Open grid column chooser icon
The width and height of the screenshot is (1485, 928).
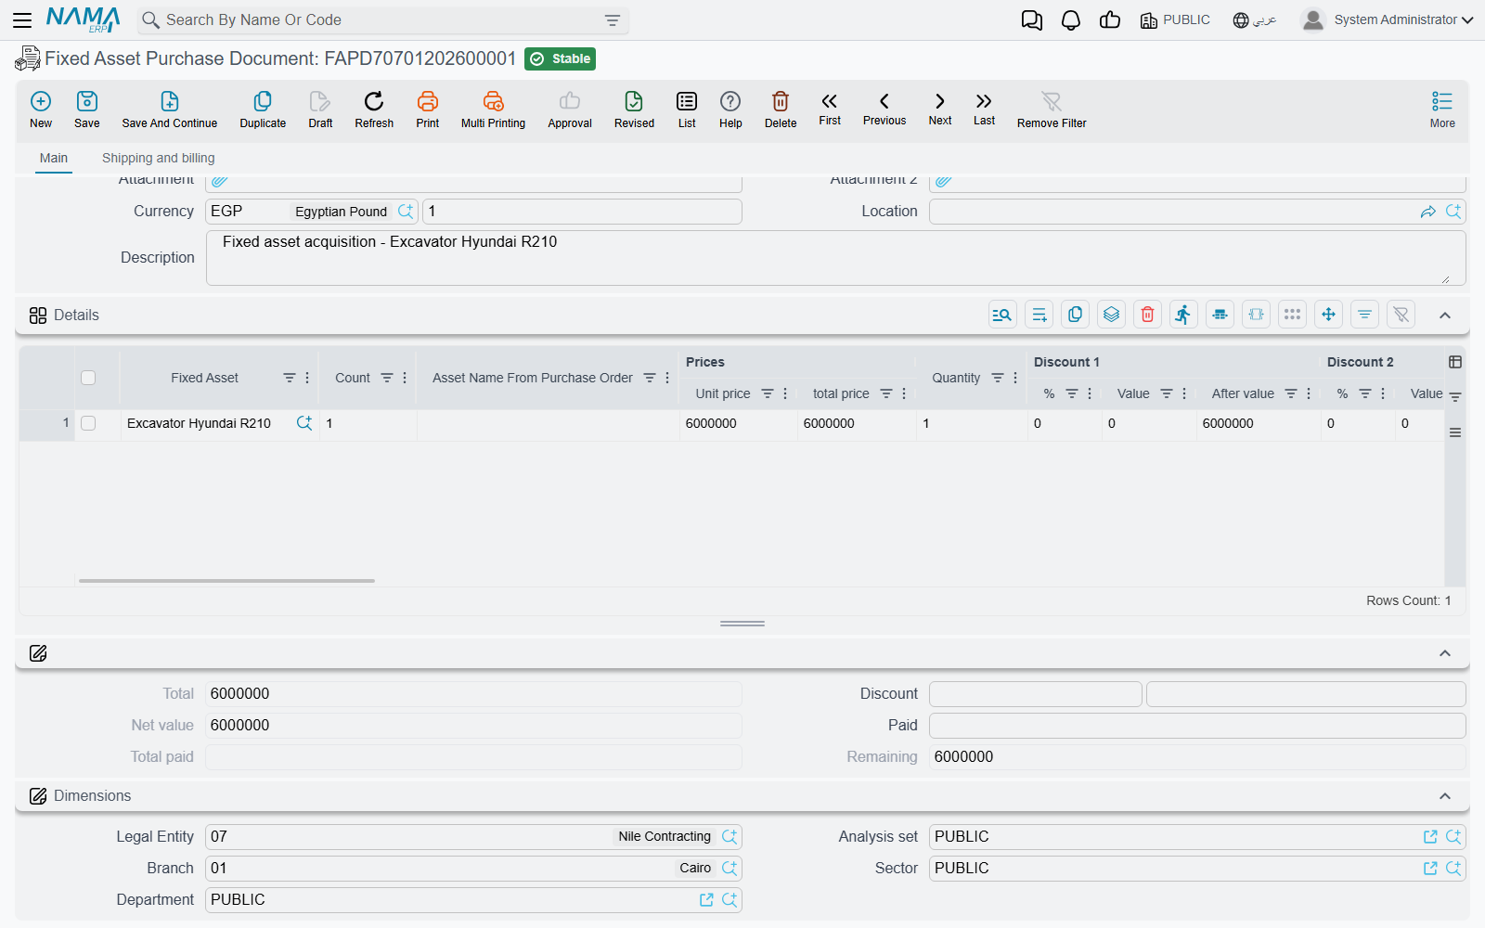pos(1455,362)
